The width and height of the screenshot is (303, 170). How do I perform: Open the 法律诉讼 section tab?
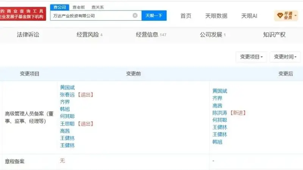[28, 34]
